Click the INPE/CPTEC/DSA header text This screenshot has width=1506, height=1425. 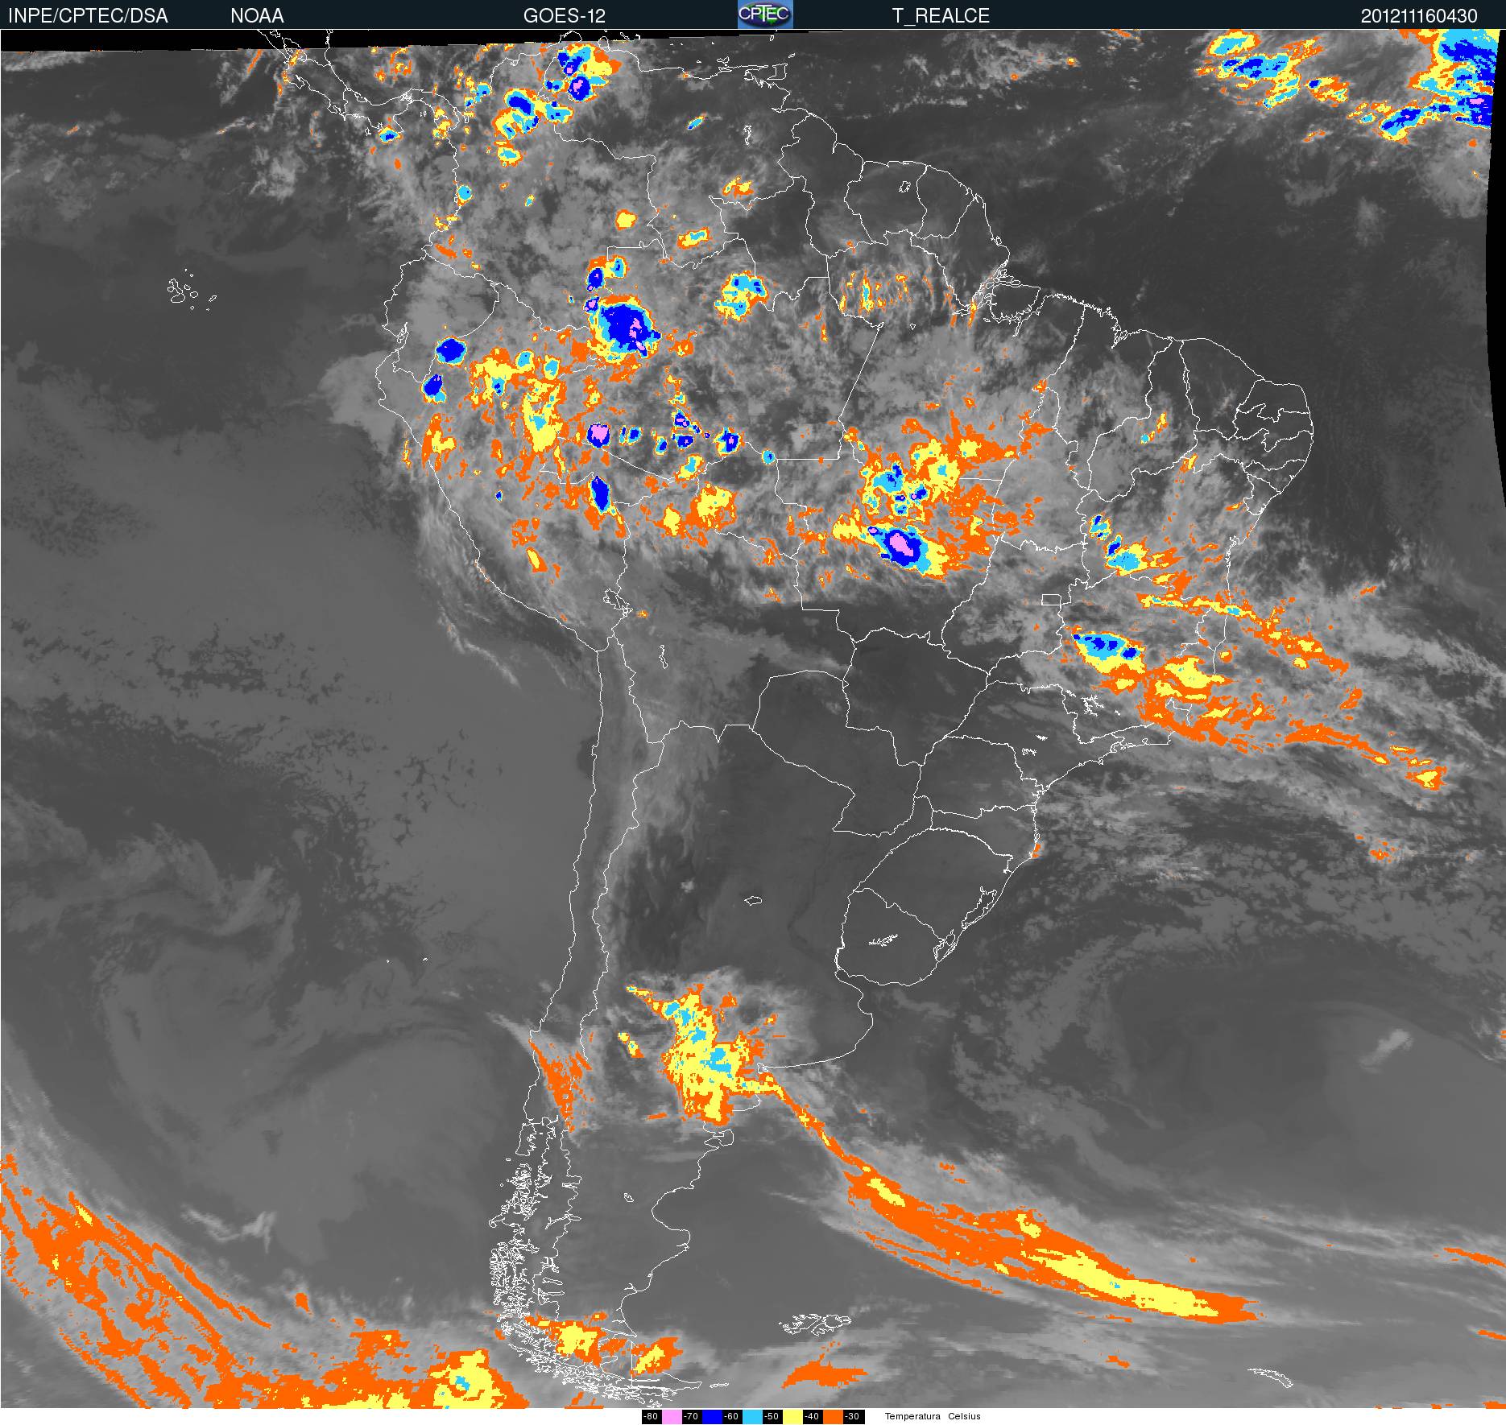(x=88, y=16)
